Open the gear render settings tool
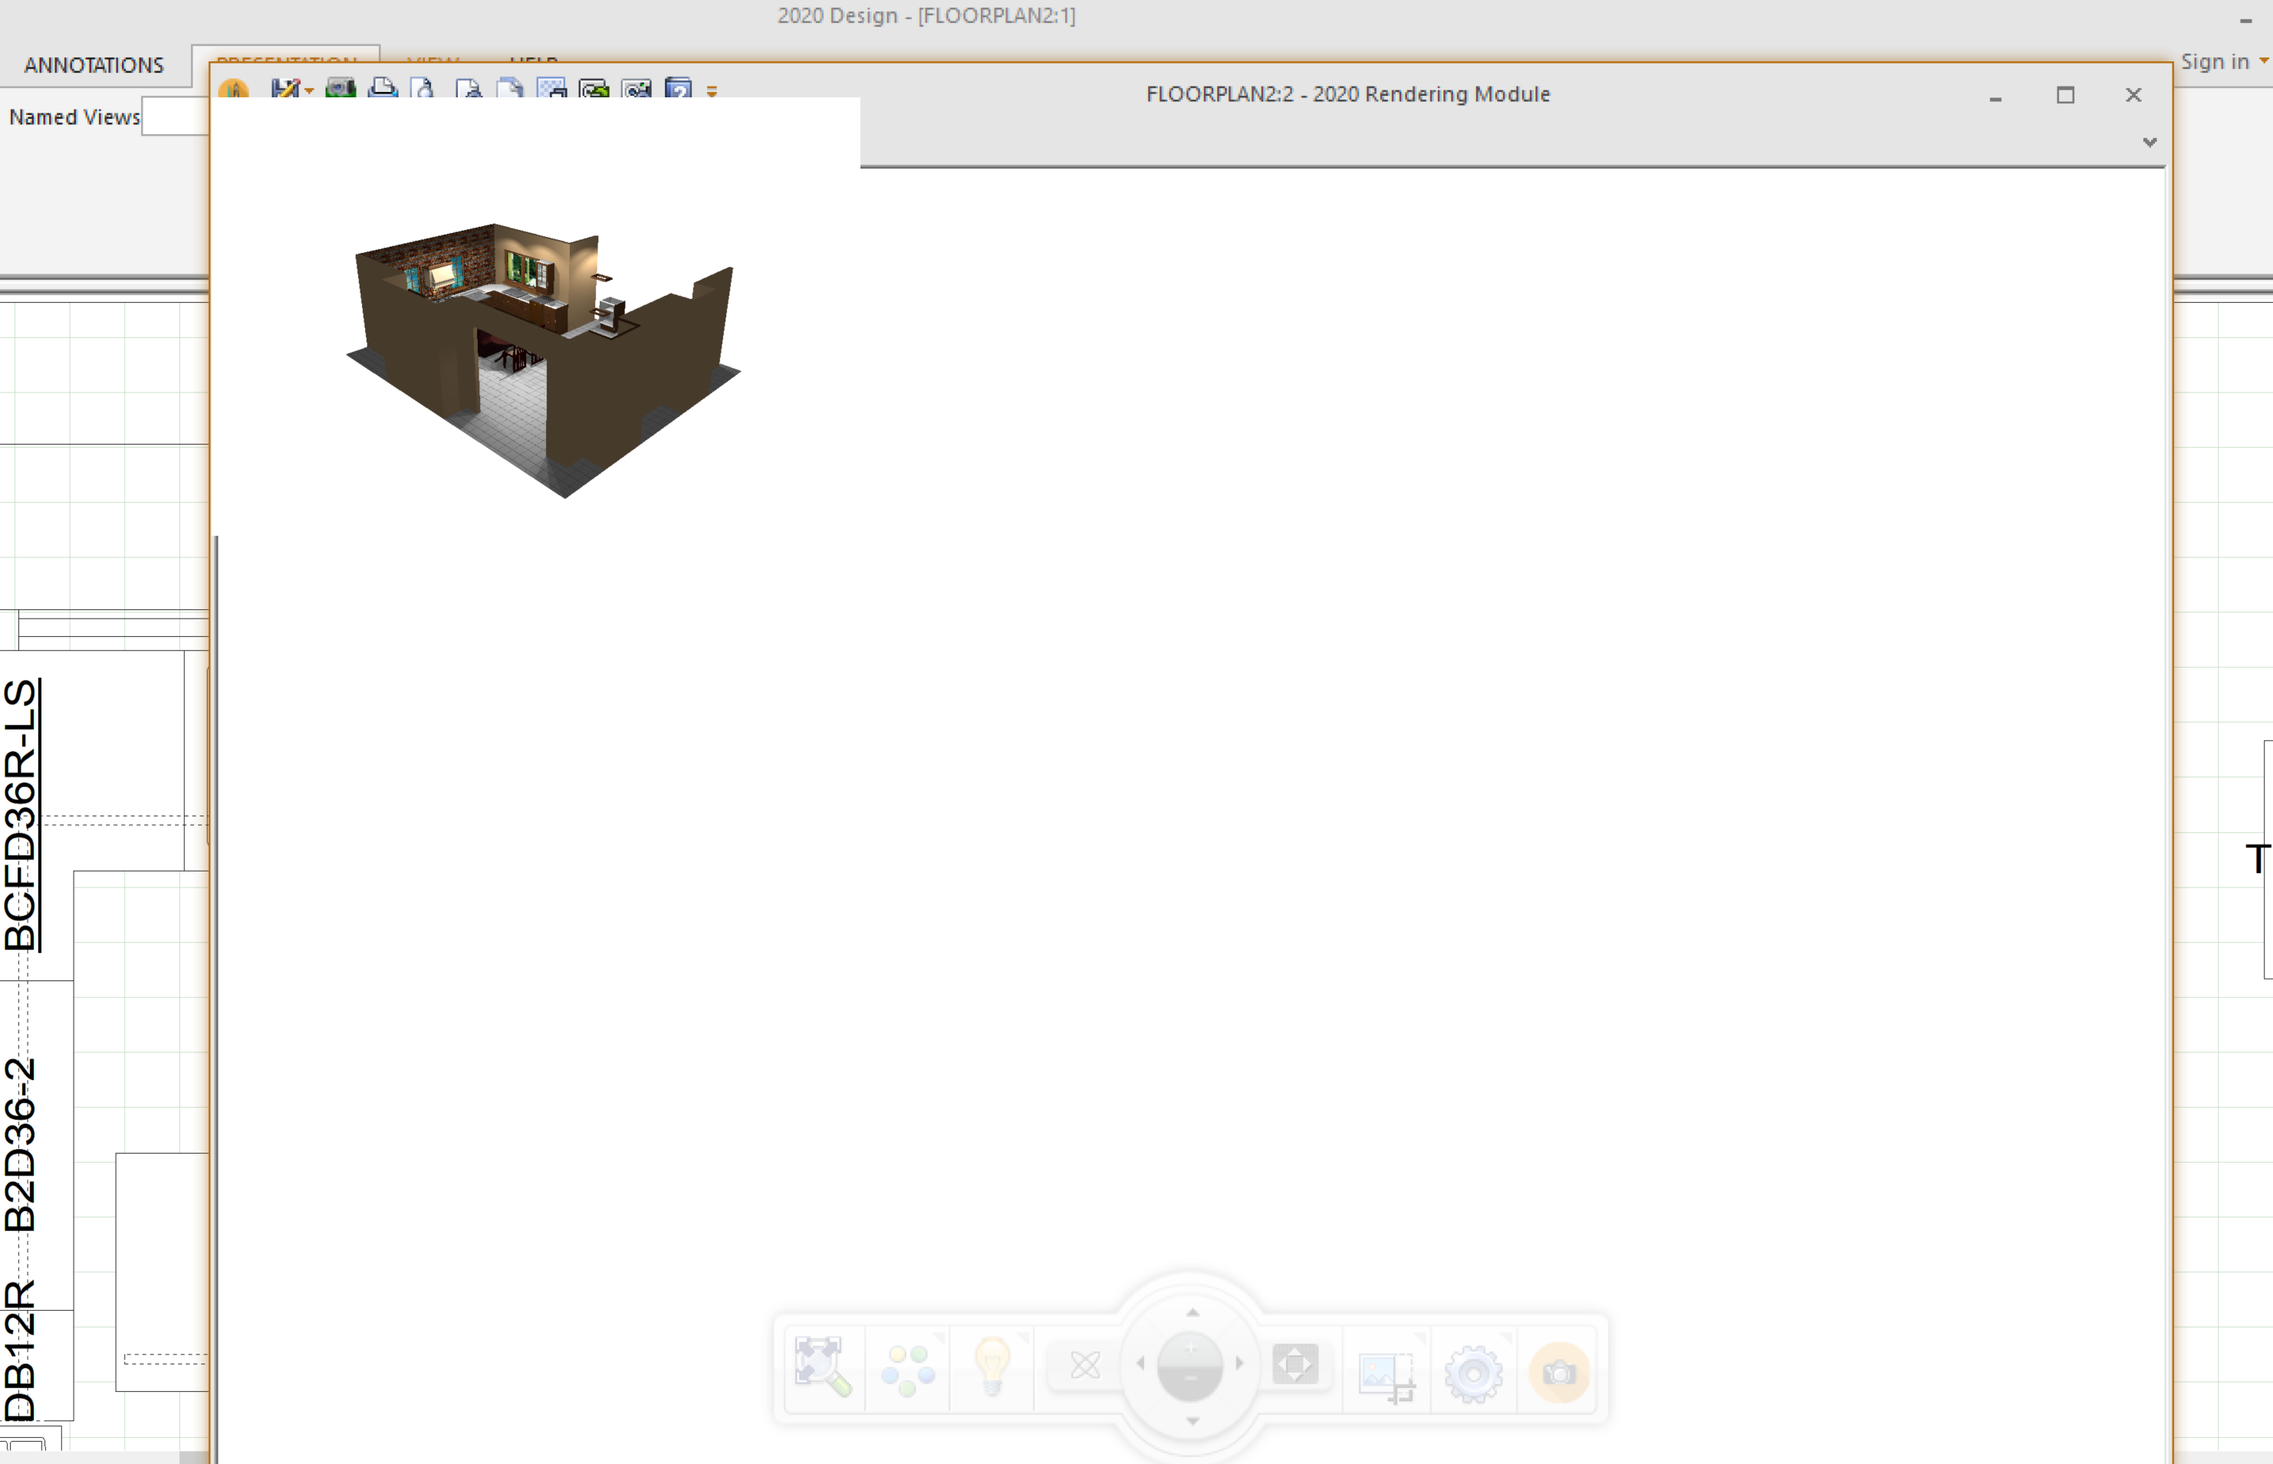Viewport: 2273px width, 1464px height. click(x=1473, y=1374)
